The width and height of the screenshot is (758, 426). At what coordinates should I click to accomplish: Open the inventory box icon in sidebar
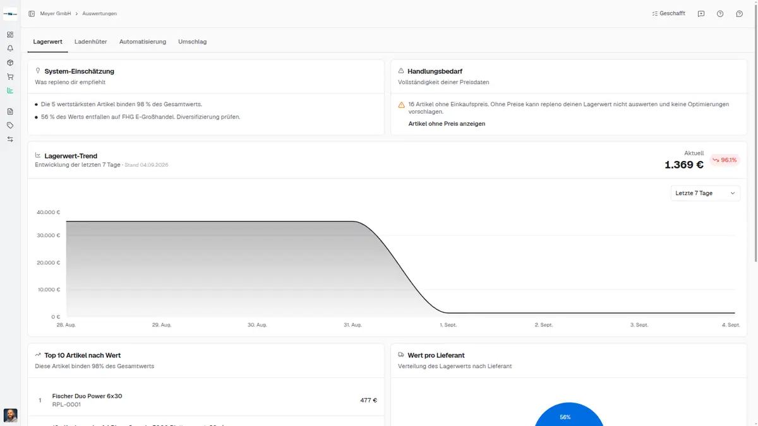[10, 62]
